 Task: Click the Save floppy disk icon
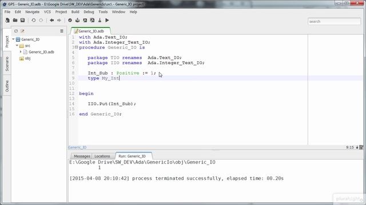[22, 20]
